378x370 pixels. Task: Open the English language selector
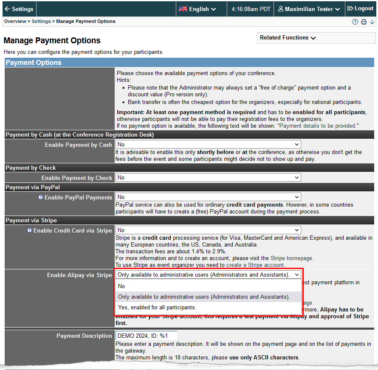point(197,9)
